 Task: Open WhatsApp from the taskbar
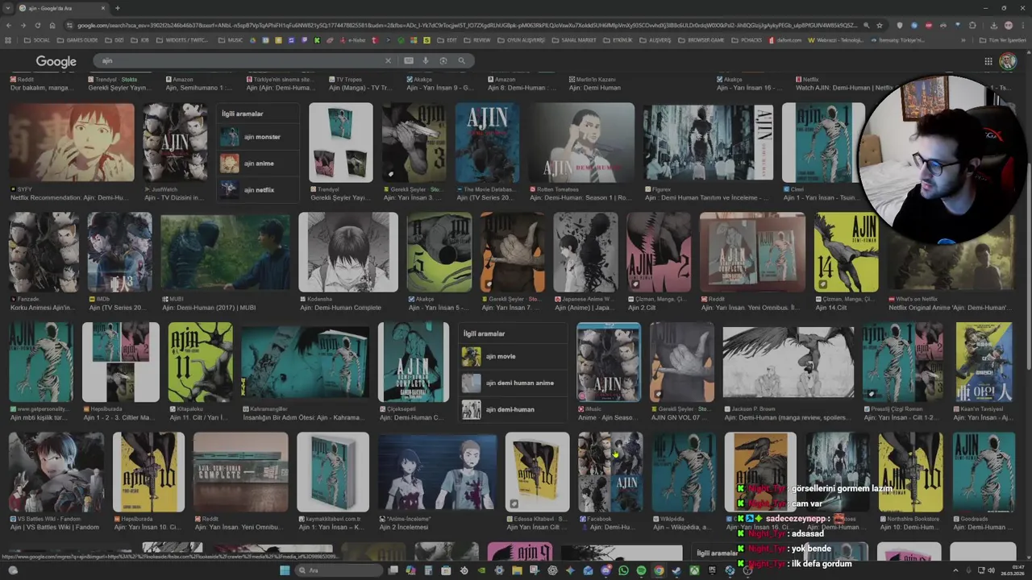click(x=623, y=570)
